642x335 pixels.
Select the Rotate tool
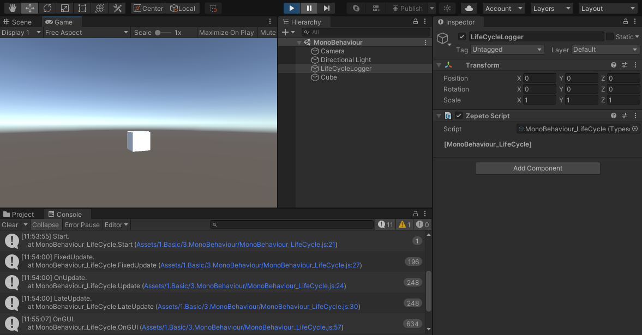click(x=47, y=8)
